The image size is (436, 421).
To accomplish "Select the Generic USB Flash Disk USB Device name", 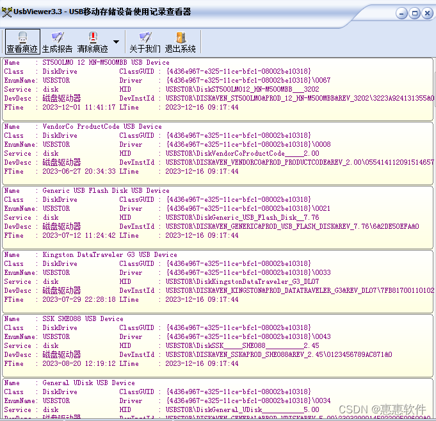I will click(x=106, y=190).
